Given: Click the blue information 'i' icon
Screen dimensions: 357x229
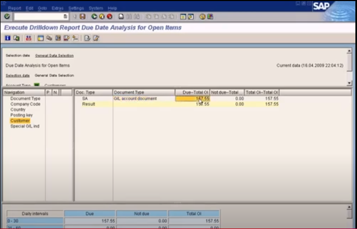Looking at the screenshot, I should pos(7,38).
